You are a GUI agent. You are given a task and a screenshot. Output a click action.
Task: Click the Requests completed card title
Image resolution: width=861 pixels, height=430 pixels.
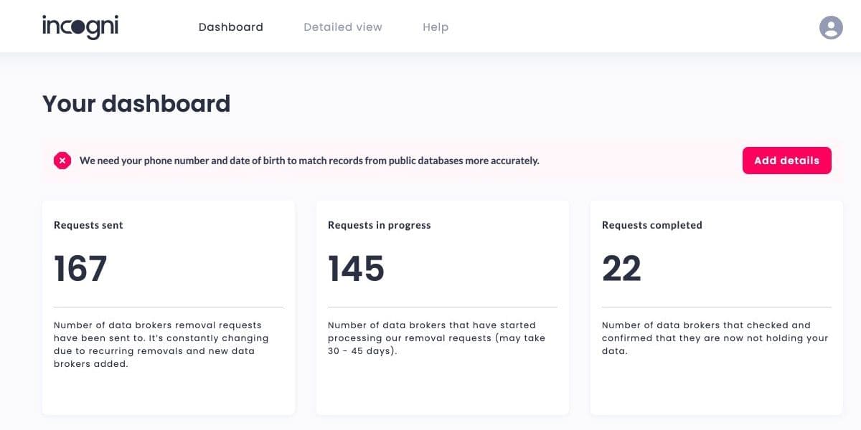pyautogui.click(x=651, y=225)
